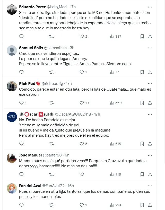165x210 pixels.
Task: Retweet Samuel Solis's post
Action: pos(51,72)
